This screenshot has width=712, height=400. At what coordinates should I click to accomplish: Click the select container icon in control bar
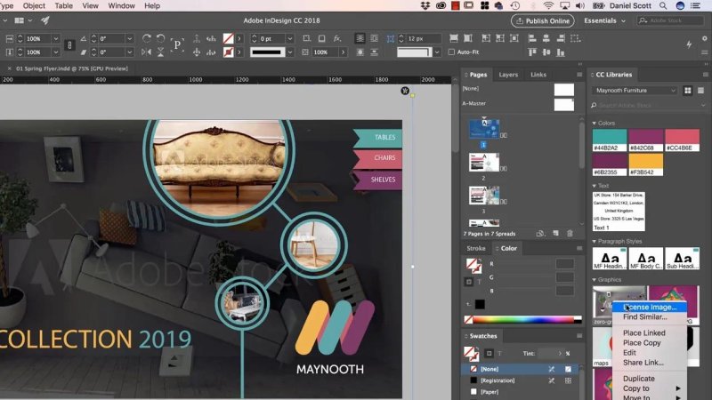pyautogui.click(x=196, y=38)
